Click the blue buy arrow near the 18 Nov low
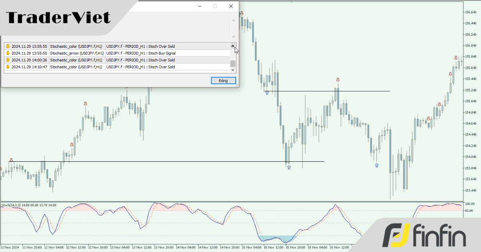Image resolution: width=481 pixels, height=252 pixels. [x=376, y=165]
